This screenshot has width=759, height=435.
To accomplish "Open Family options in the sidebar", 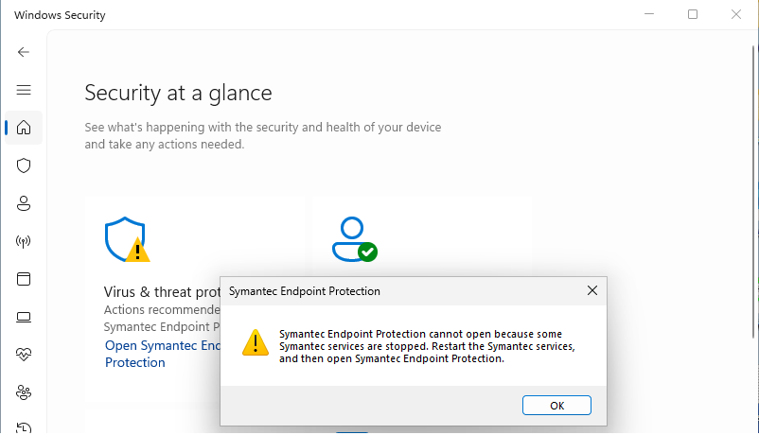I will (24, 391).
